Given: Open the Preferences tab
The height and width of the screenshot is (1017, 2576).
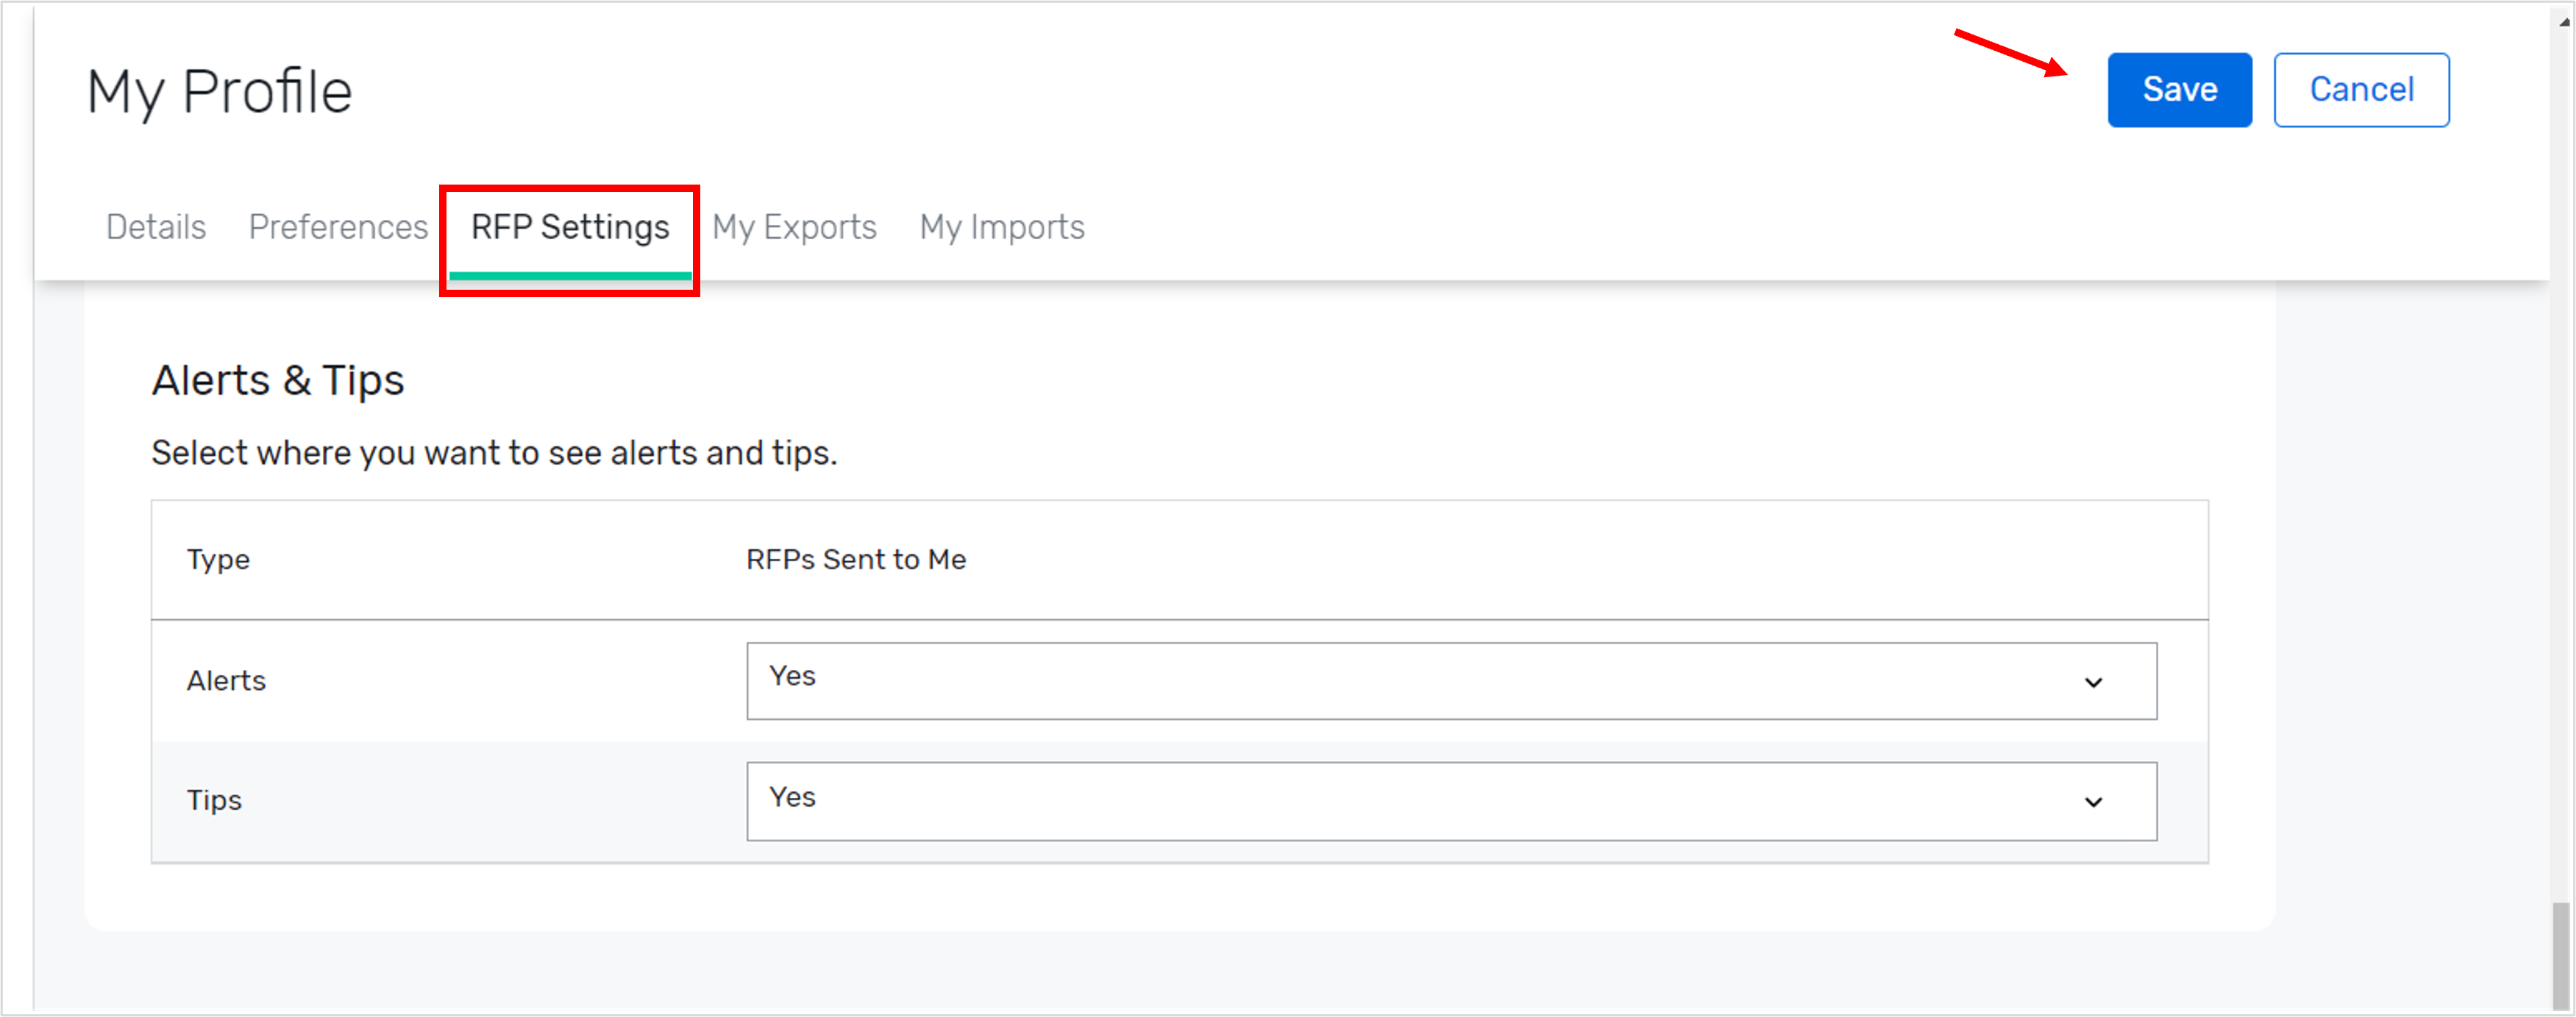Looking at the screenshot, I should [338, 227].
